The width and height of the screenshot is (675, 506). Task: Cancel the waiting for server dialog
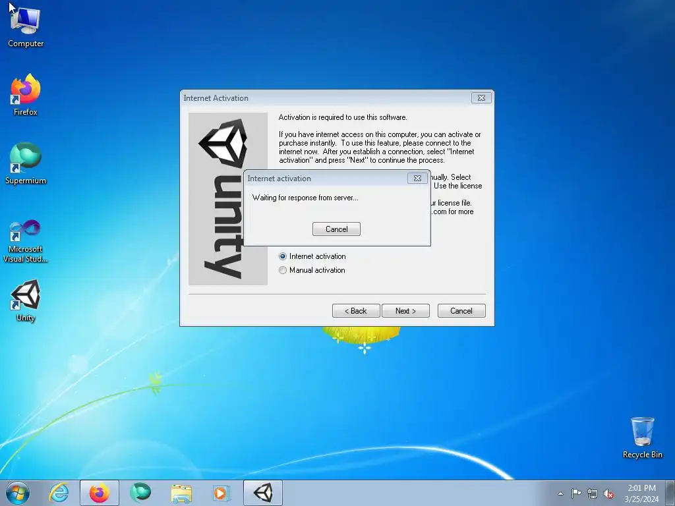(336, 229)
